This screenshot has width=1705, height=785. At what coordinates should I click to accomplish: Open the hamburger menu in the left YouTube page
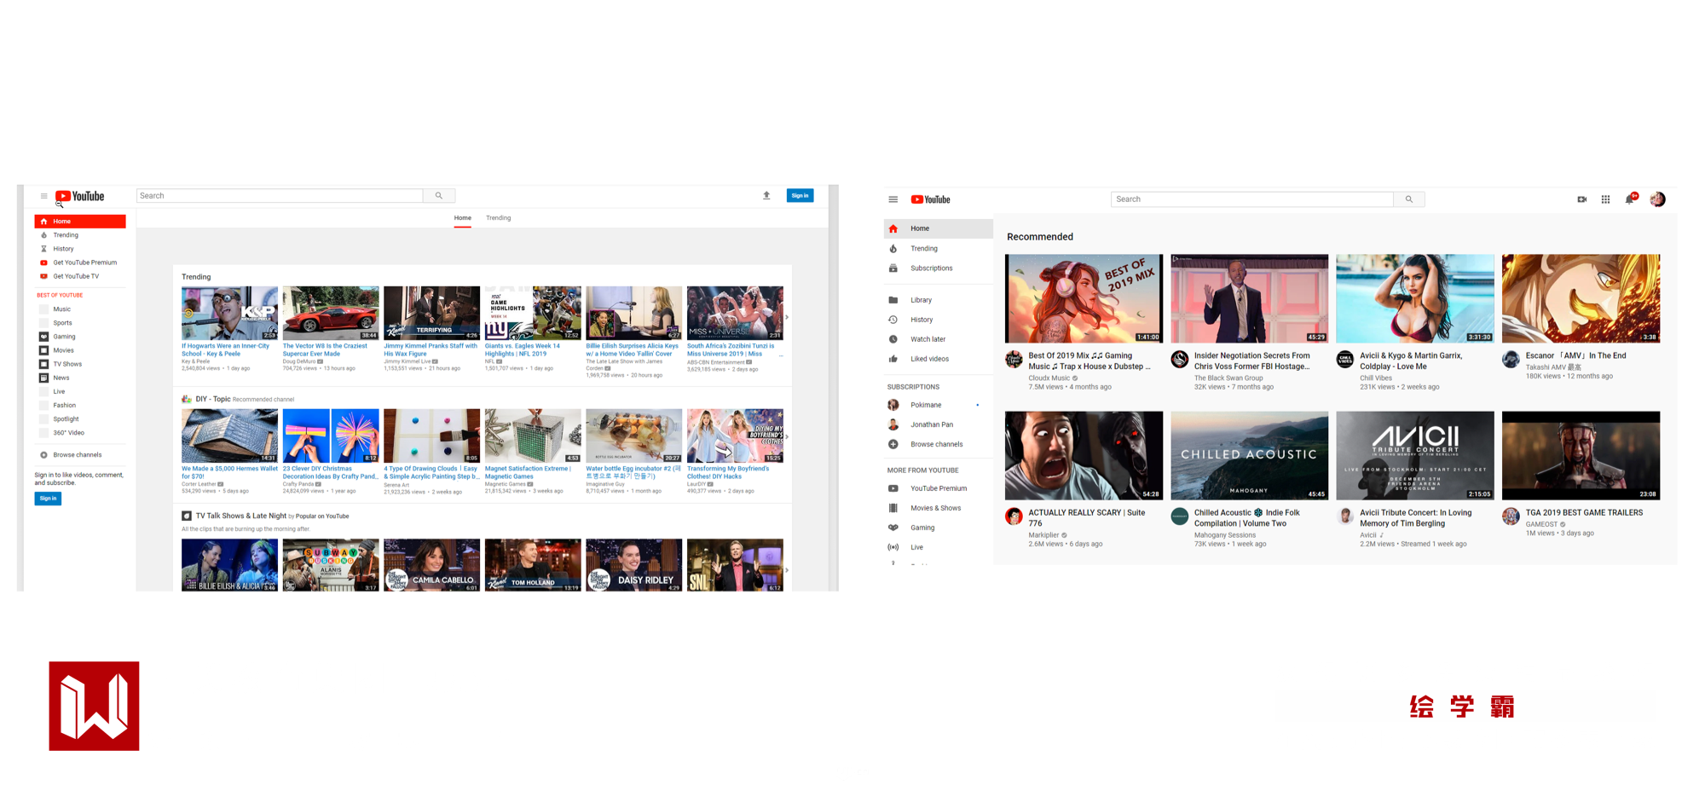(44, 196)
